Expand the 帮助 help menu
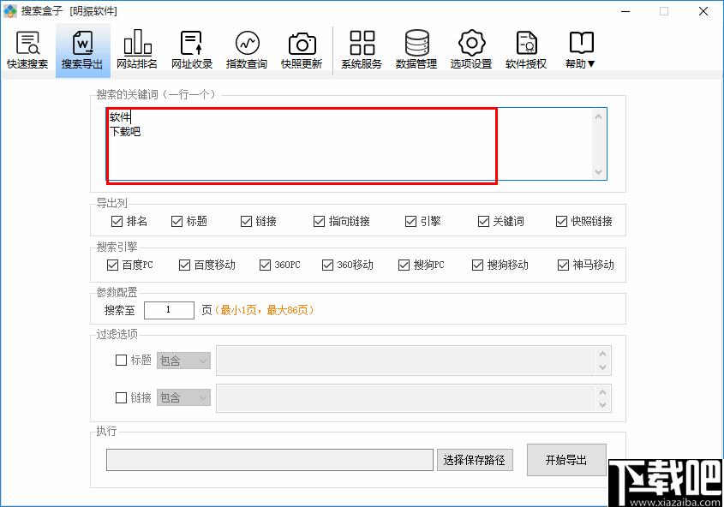This screenshot has width=724, height=507. coord(581,51)
